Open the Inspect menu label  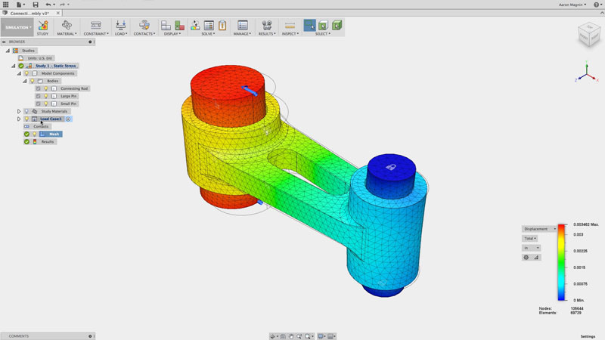[x=290, y=34]
